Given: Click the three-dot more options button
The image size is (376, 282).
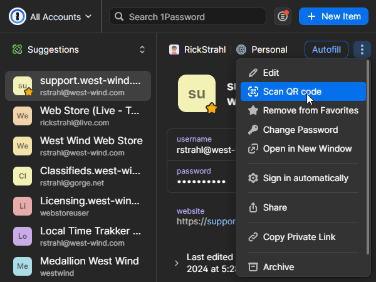Looking at the screenshot, I should [x=362, y=50].
